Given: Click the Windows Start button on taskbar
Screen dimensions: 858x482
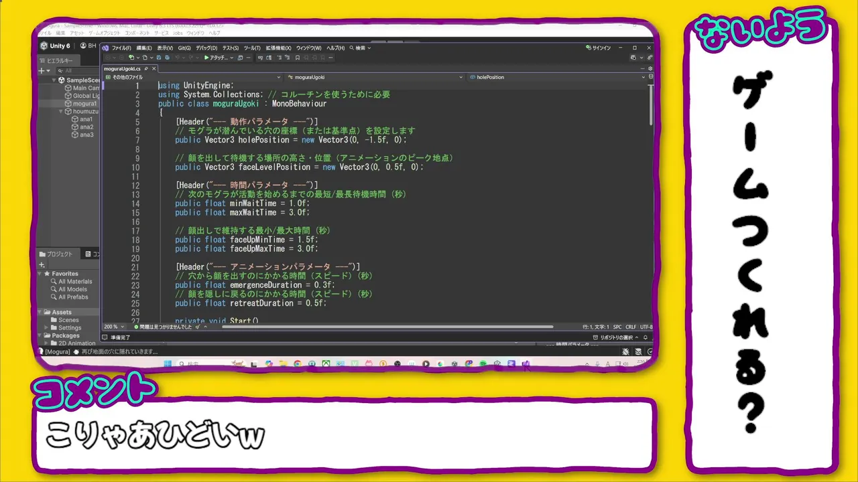Looking at the screenshot, I should click(168, 364).
